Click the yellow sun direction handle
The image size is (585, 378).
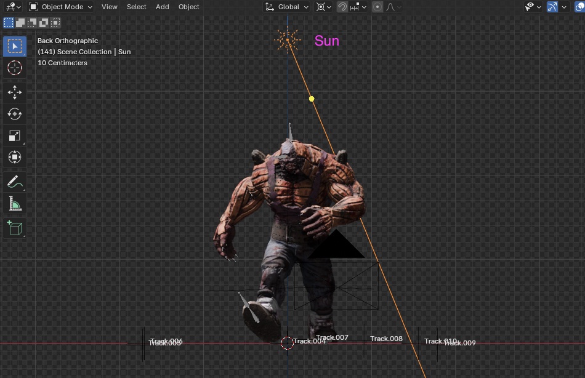point(312,99)
